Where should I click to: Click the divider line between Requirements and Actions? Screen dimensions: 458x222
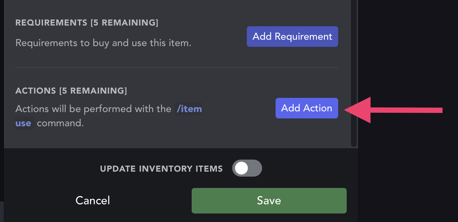pyautogui.click(x=176, y=67)
